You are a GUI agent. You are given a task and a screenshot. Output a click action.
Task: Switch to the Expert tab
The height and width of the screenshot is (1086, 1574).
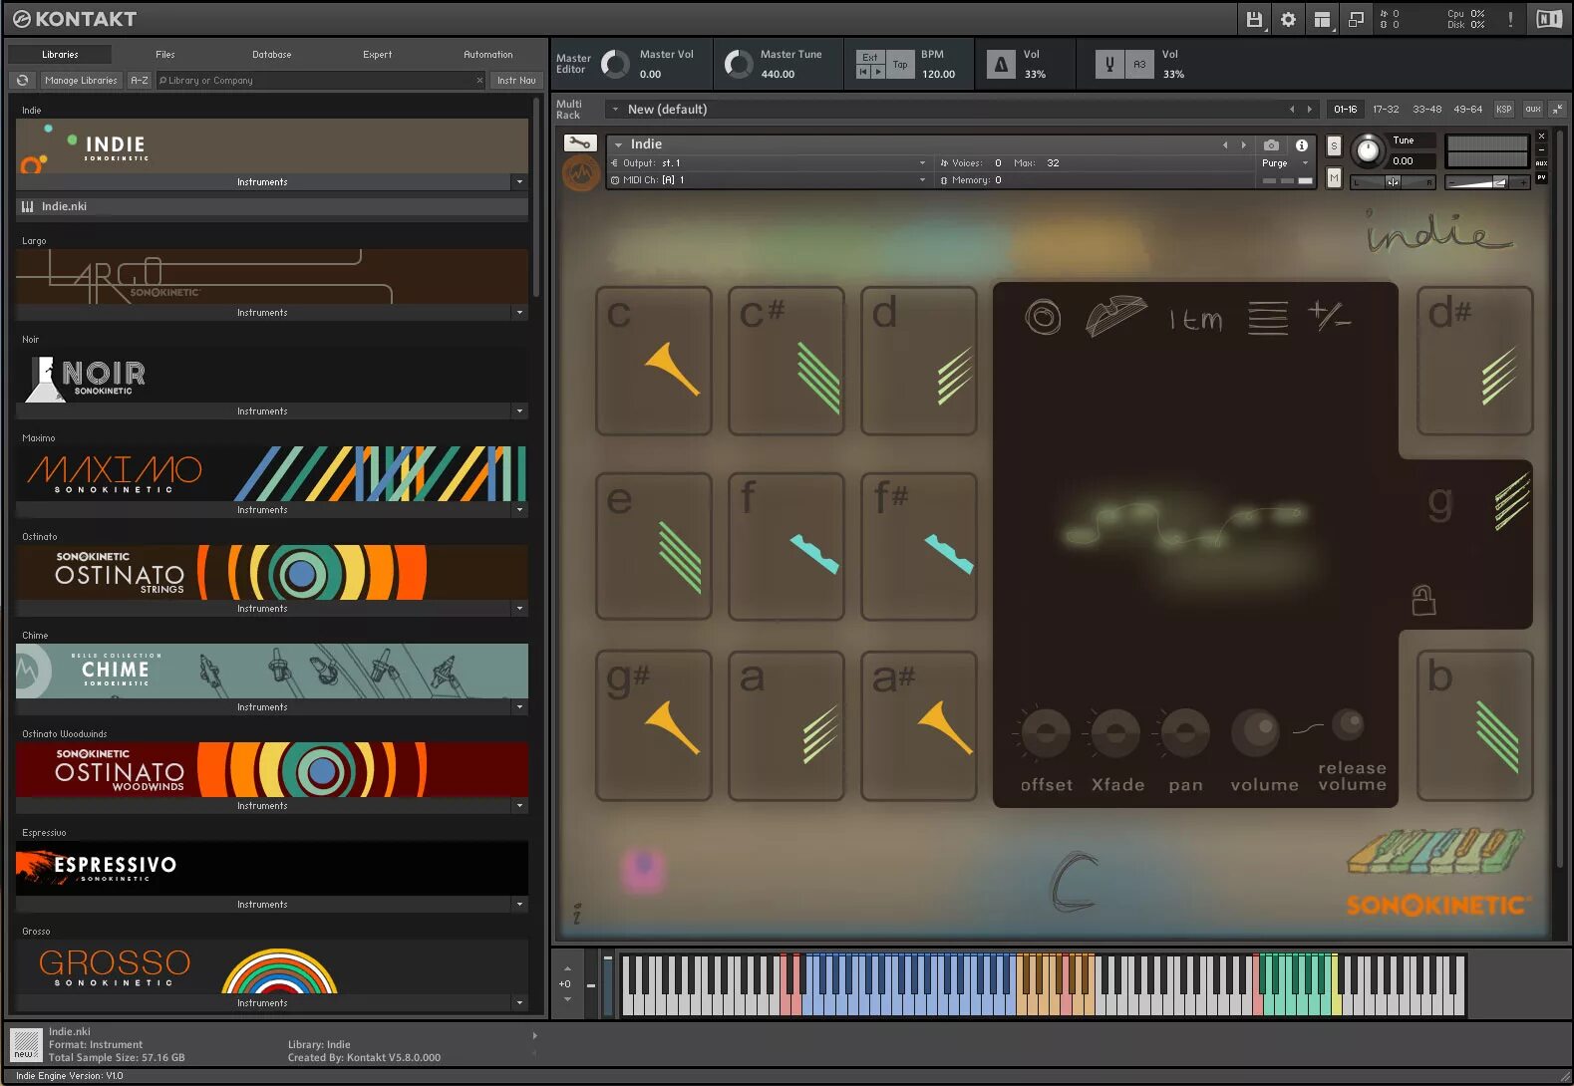[377, 54]
